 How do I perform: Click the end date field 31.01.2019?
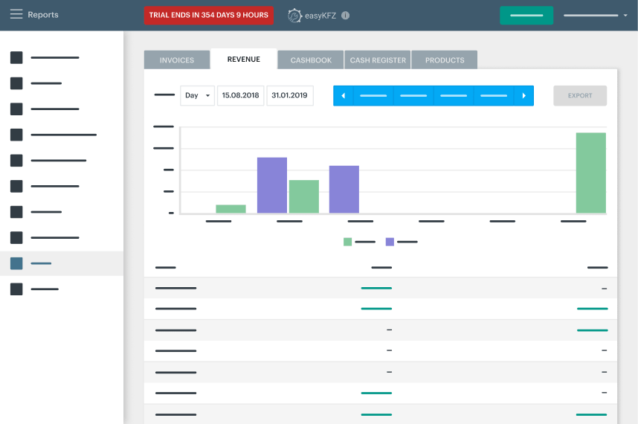tap(290, 95)
